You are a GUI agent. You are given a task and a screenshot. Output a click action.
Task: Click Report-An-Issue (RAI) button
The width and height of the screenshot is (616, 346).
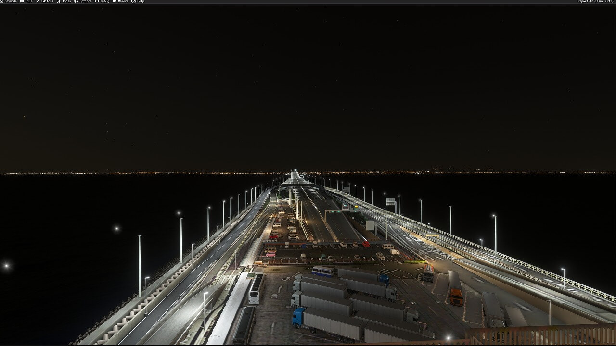click(595, 1)
